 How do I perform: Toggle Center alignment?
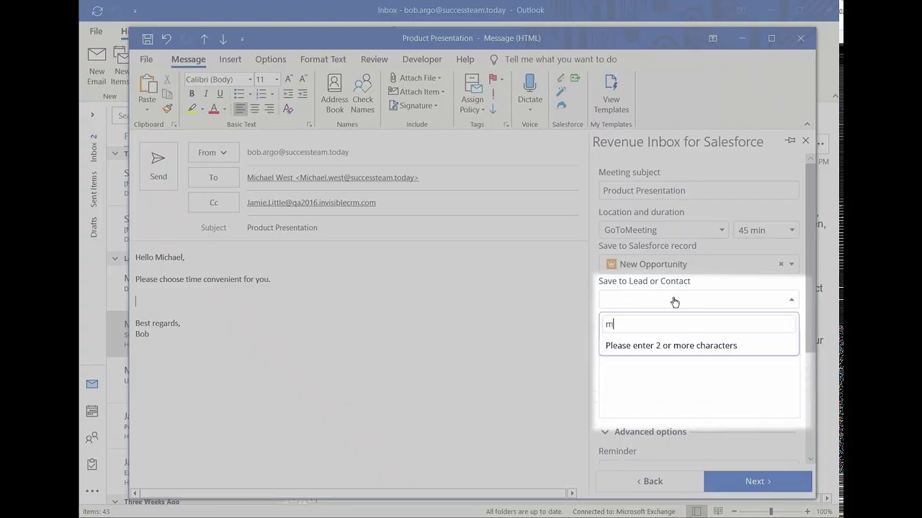click(254, 109)
